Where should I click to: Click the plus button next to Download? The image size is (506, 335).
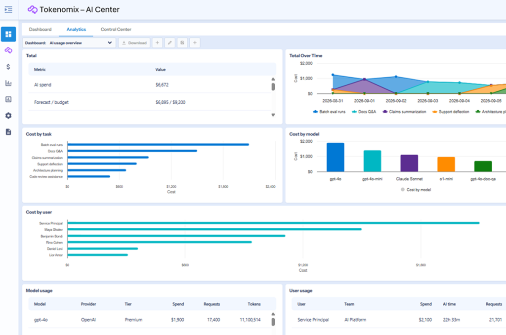click(157, 42)
